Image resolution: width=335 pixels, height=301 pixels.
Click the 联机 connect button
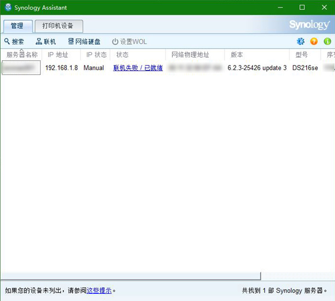click(46, 41)
